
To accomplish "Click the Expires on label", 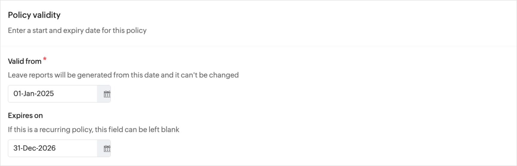I will 25,116.
